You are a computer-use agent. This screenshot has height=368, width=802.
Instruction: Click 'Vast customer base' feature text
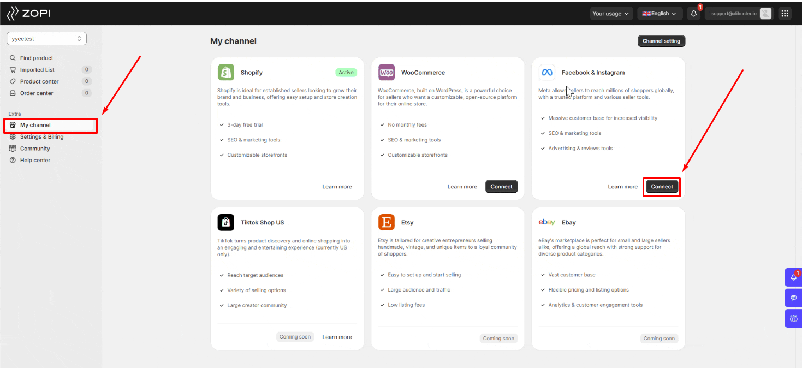[x=572, y=275]
